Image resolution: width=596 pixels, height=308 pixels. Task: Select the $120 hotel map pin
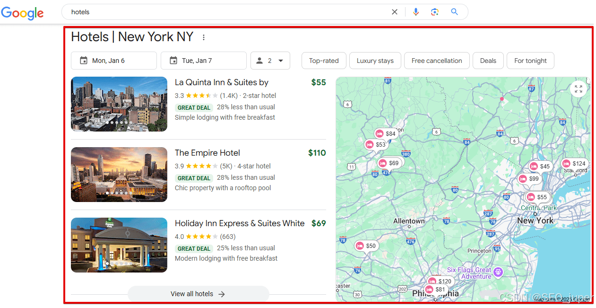440,282
